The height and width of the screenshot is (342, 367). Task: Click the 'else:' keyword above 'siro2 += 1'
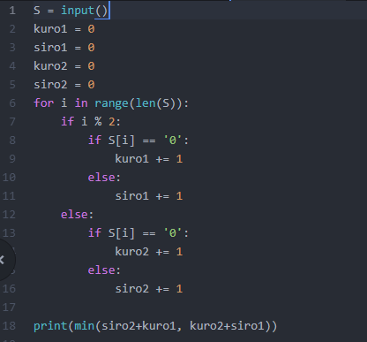coord(104,270)
